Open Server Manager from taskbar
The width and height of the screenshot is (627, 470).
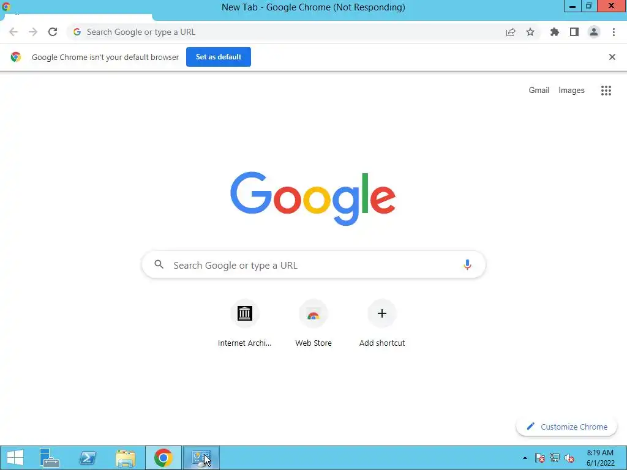pyautogui.click(x=50, y=458)
